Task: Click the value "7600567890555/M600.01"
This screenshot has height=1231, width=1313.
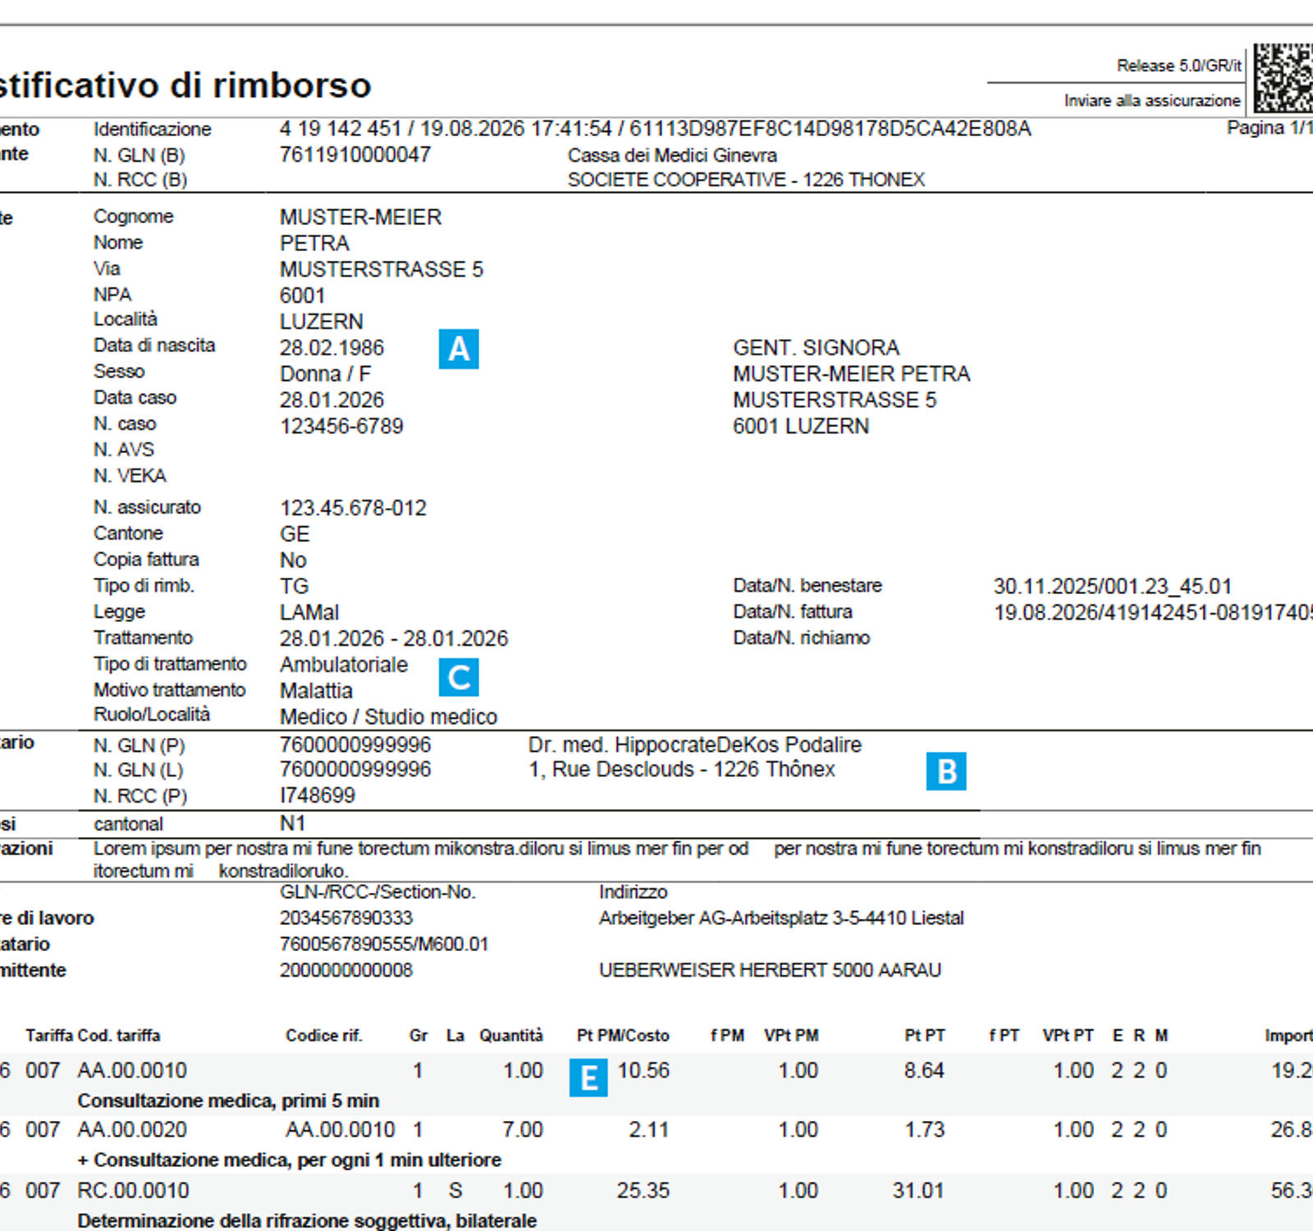Action: [384, 945]
